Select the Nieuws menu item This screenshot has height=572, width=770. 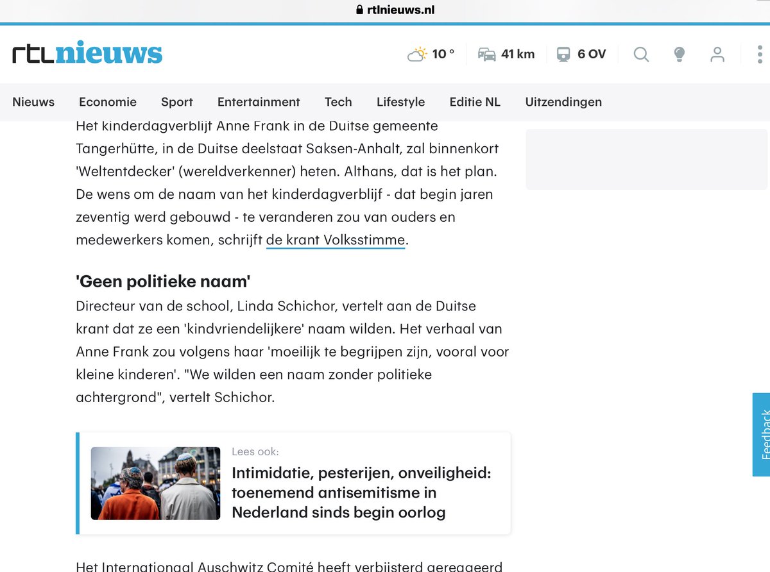coord(33,102)
